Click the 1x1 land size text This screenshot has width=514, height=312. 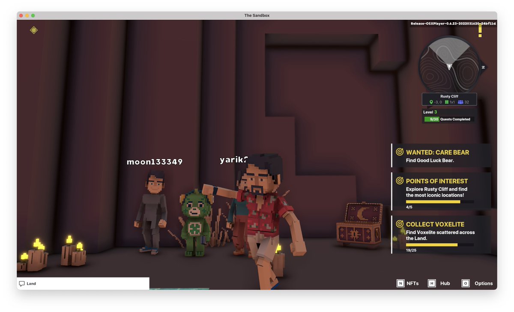point(452,103)
